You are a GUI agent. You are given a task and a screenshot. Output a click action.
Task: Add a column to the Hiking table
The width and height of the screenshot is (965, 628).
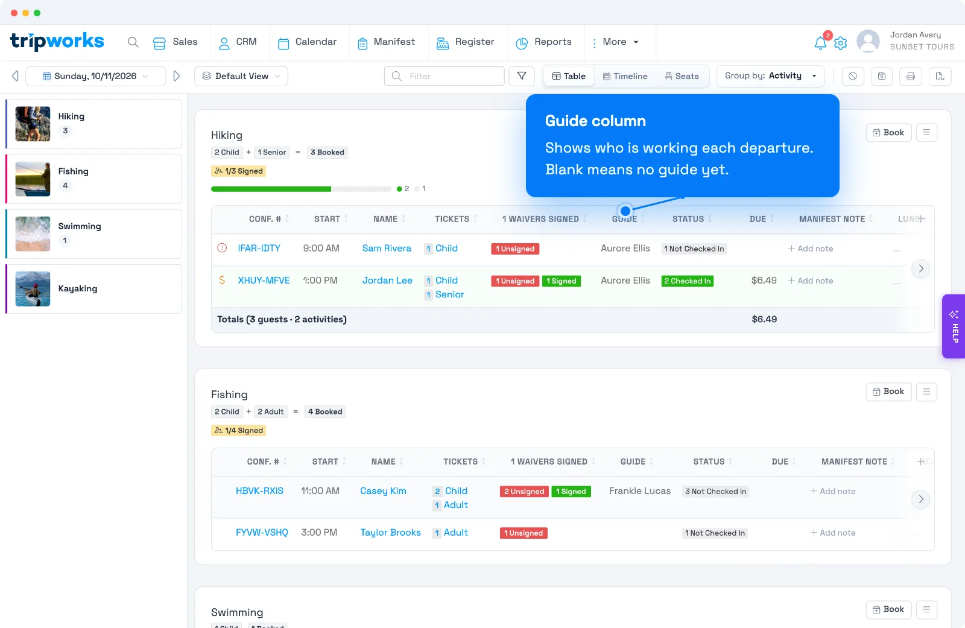(x=921, y=219)
